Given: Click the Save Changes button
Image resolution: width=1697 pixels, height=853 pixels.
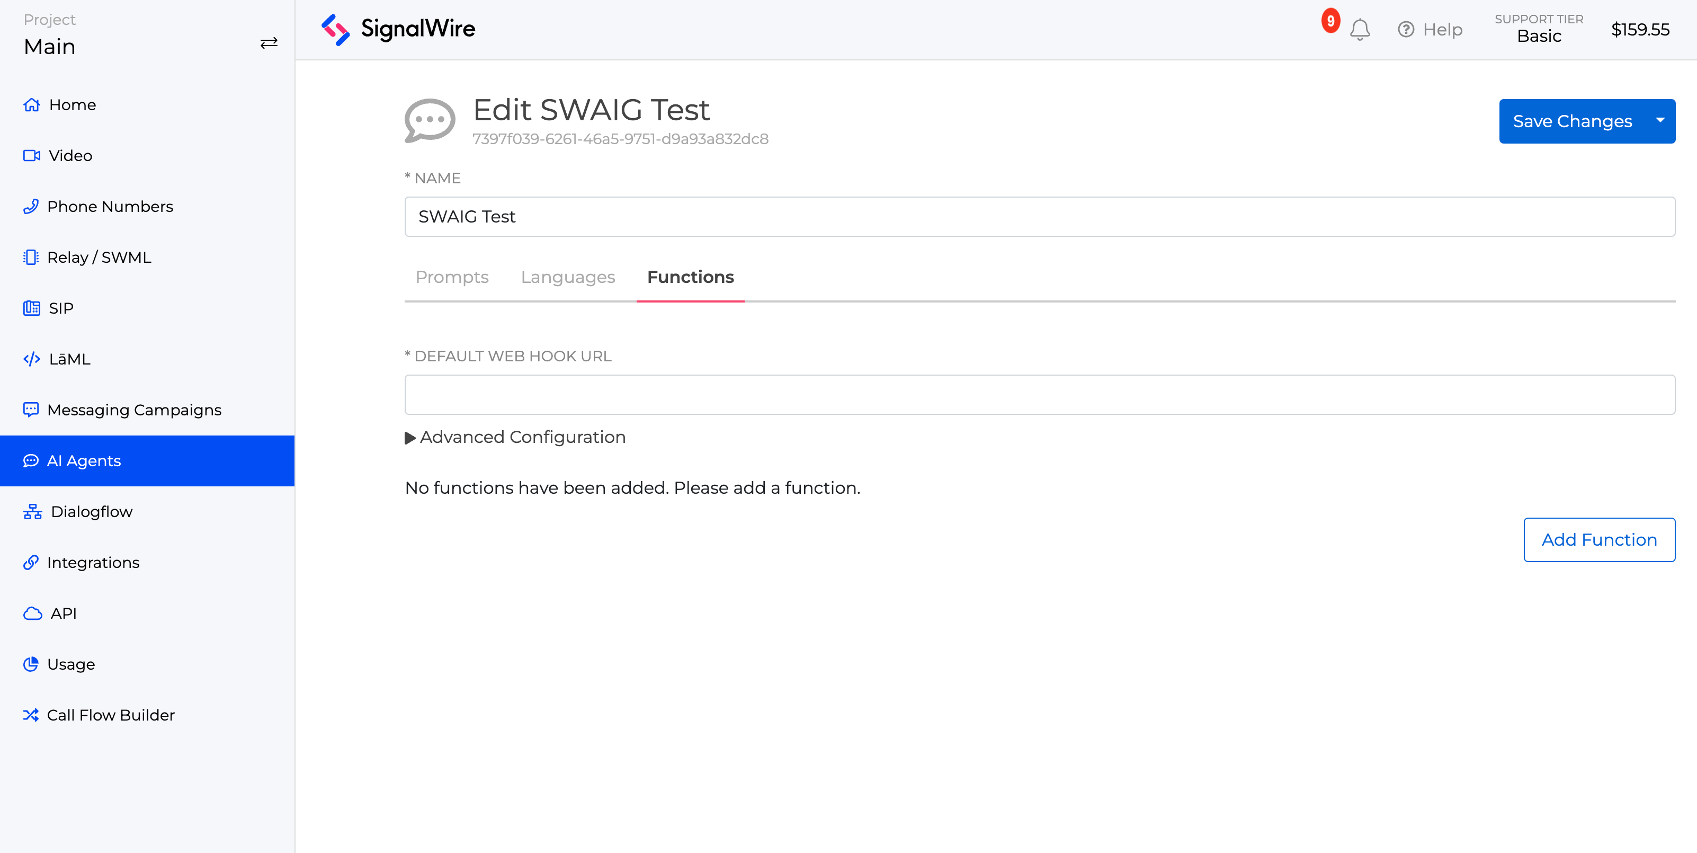Looking at the screenshot, I should (x=1573, y=121).
